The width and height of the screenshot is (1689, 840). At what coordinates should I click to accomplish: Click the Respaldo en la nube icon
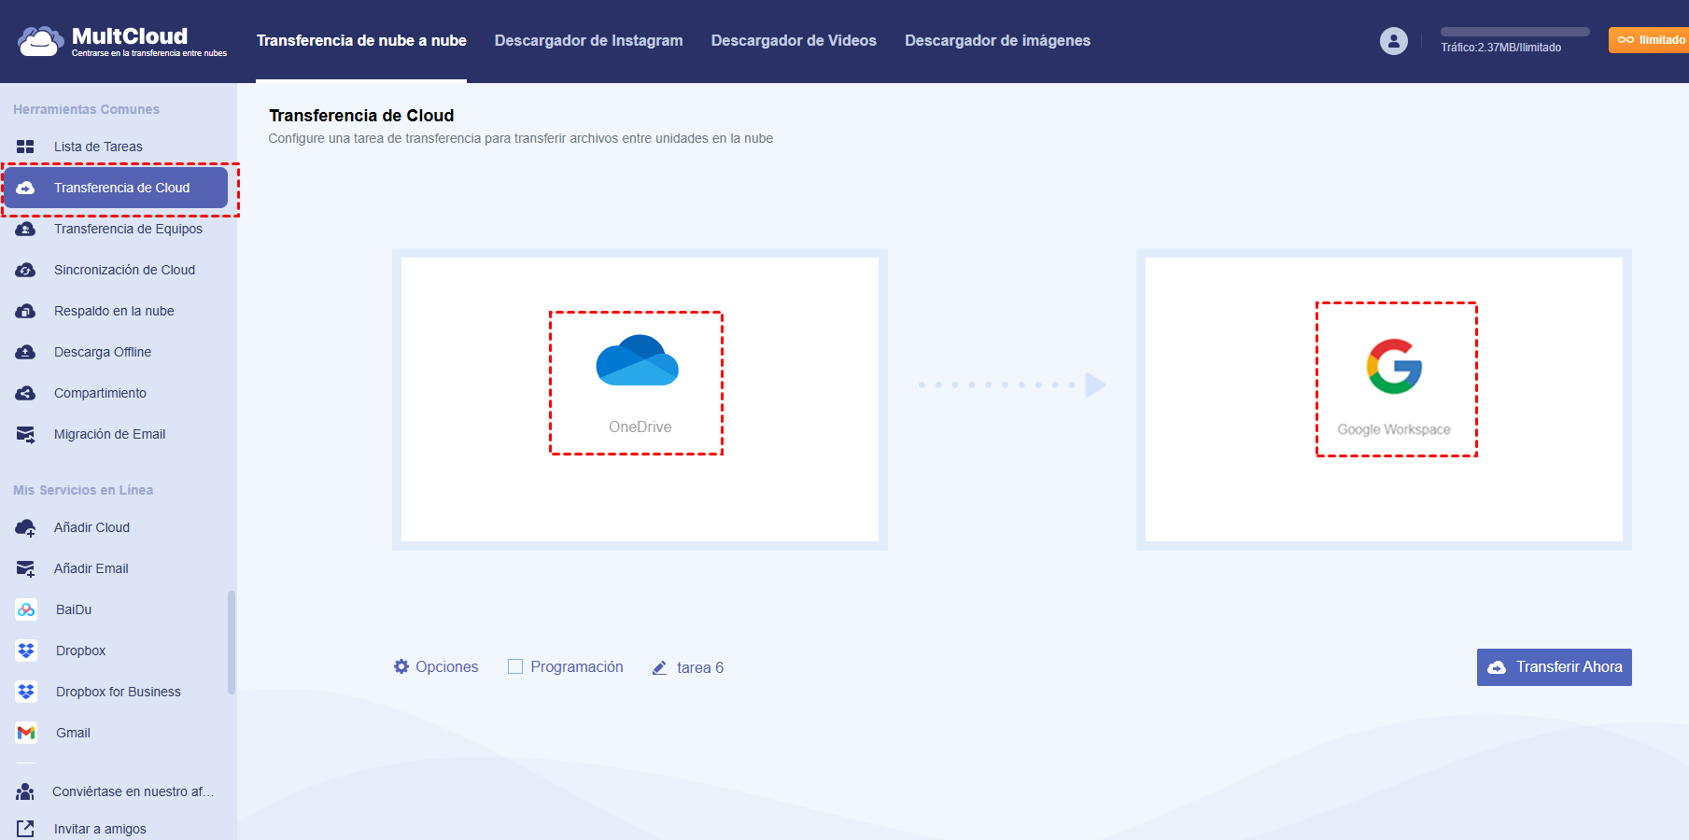[25, 311]
